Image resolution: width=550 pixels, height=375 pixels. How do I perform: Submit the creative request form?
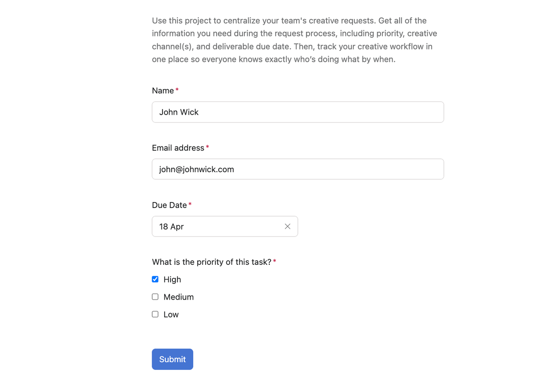pyautogui.click(x=172, y=359)
